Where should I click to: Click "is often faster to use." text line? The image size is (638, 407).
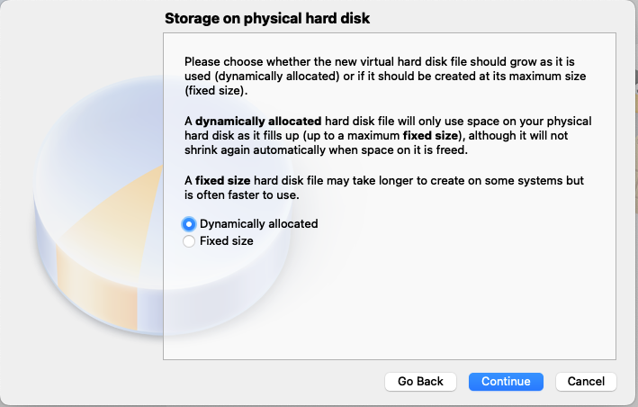[x=247, y=194]
